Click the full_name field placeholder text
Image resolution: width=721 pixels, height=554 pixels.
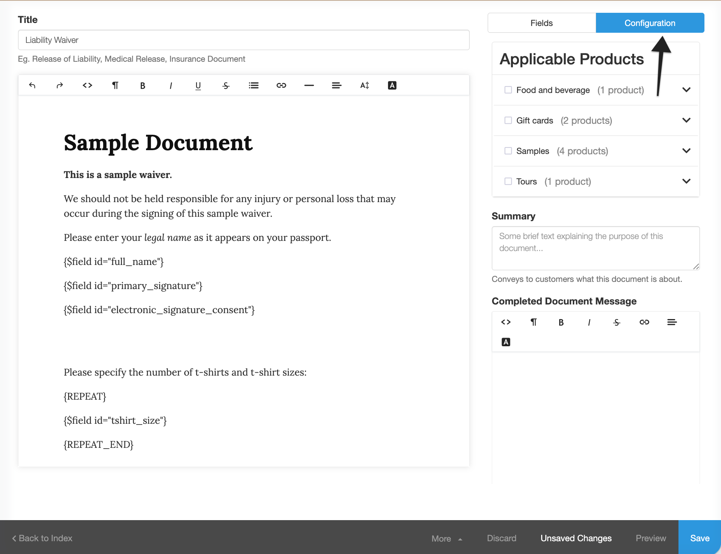(114, 262)
